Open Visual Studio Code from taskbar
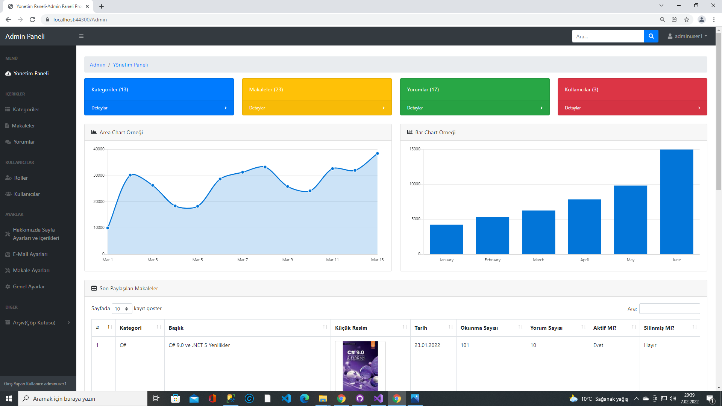Viewport: 722px width, 406px height. point(286,398)
